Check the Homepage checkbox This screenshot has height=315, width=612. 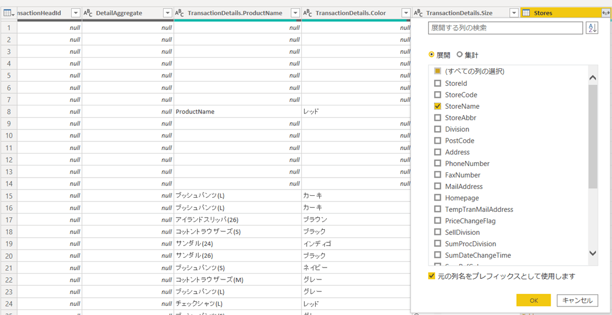438,198
